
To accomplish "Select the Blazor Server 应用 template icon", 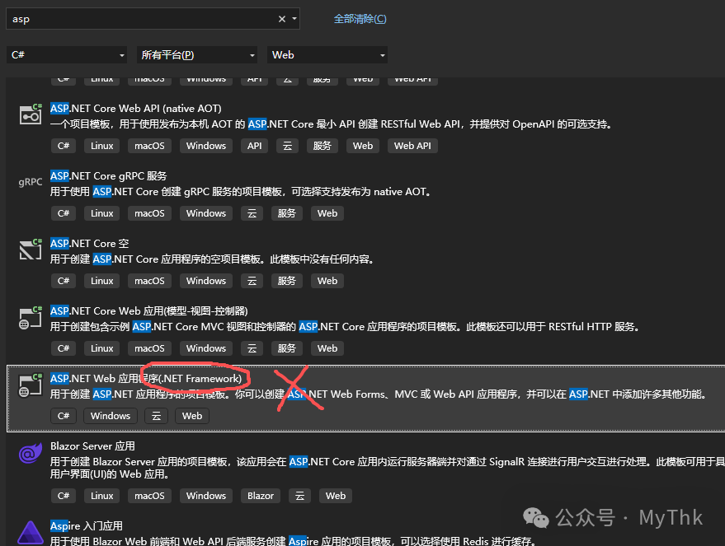I will (31, 453).
